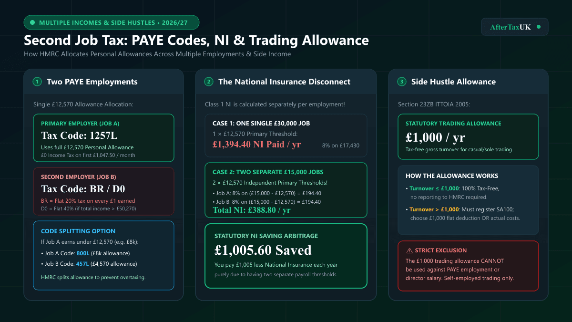572x322 pixels.
Task: Click the Side Hustle Allowance heading
Action: (453, 82)
